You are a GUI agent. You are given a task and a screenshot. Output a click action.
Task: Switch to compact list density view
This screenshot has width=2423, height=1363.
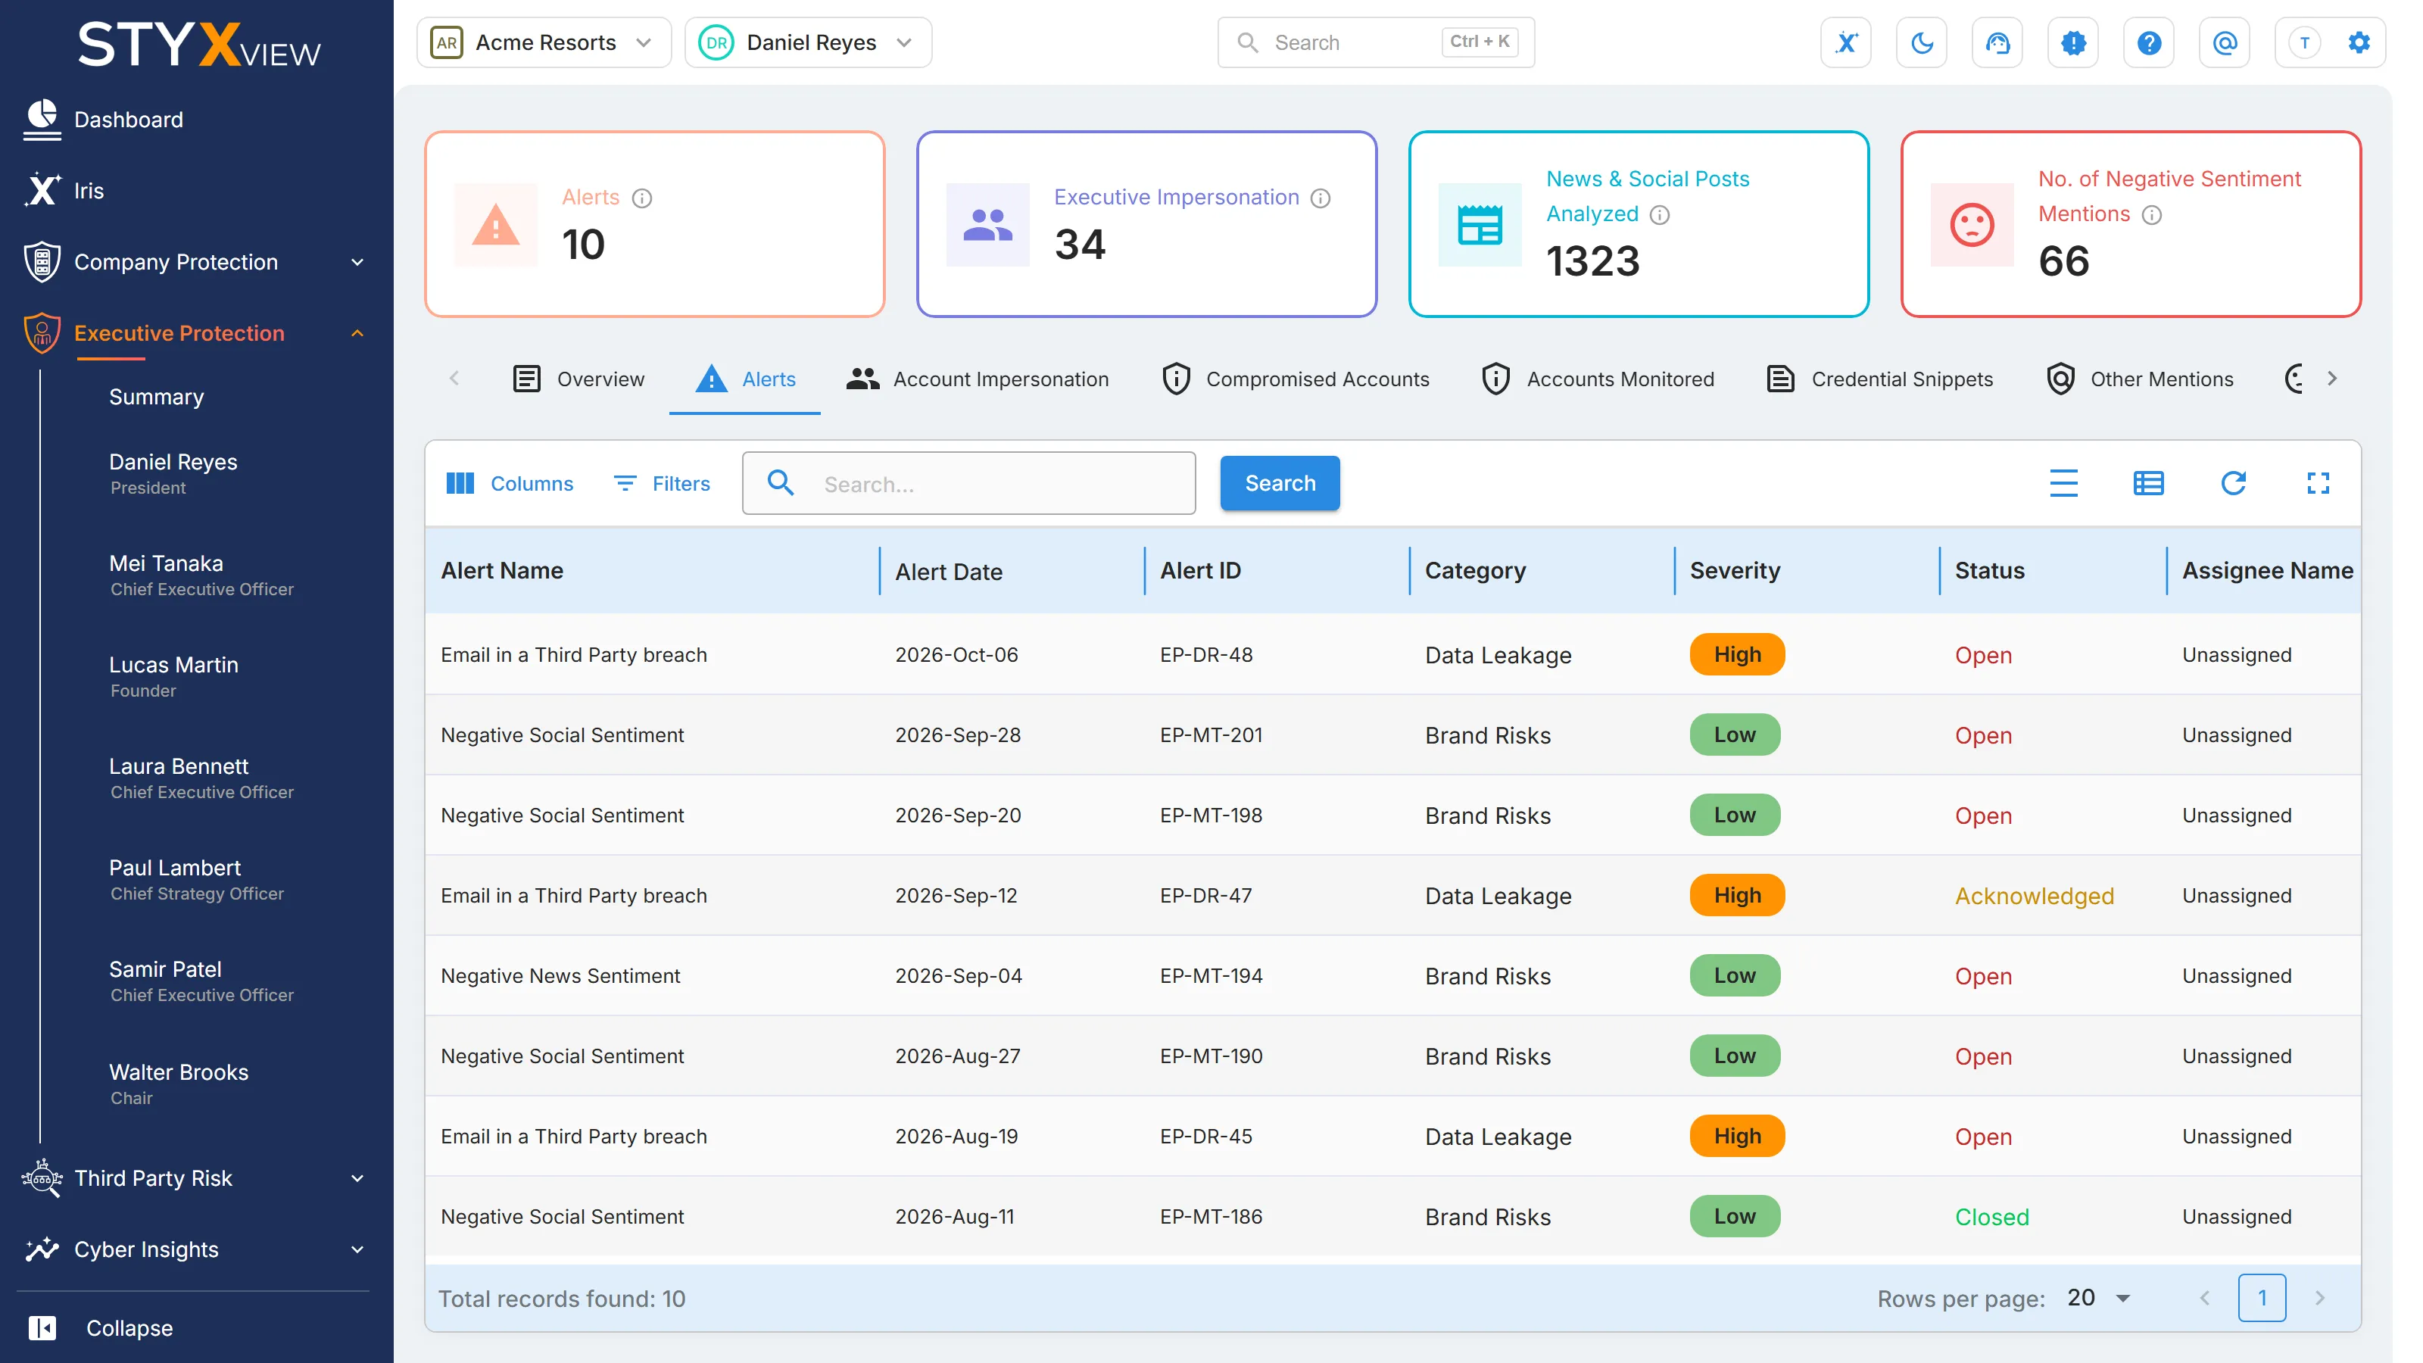click(x=2063, y=484)
